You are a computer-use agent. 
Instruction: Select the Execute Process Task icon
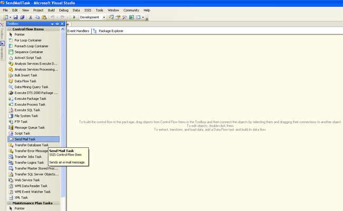11,105
